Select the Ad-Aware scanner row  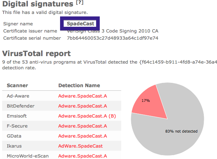coord(61,96)
